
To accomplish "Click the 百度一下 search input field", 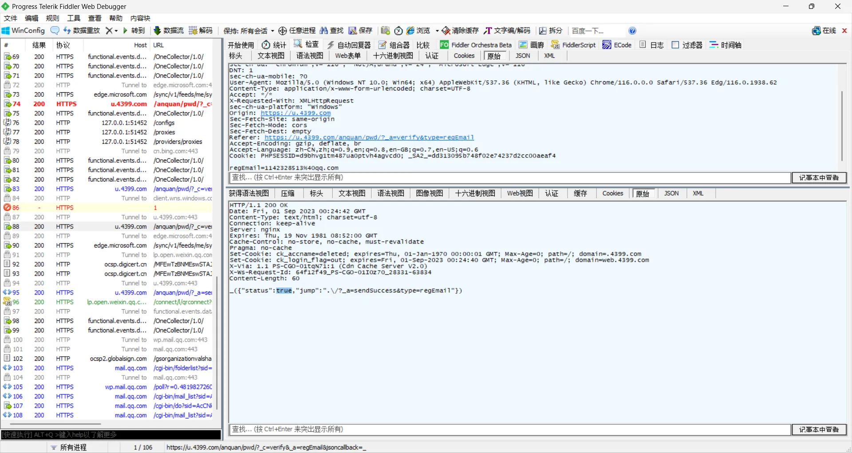I will 595,31.
